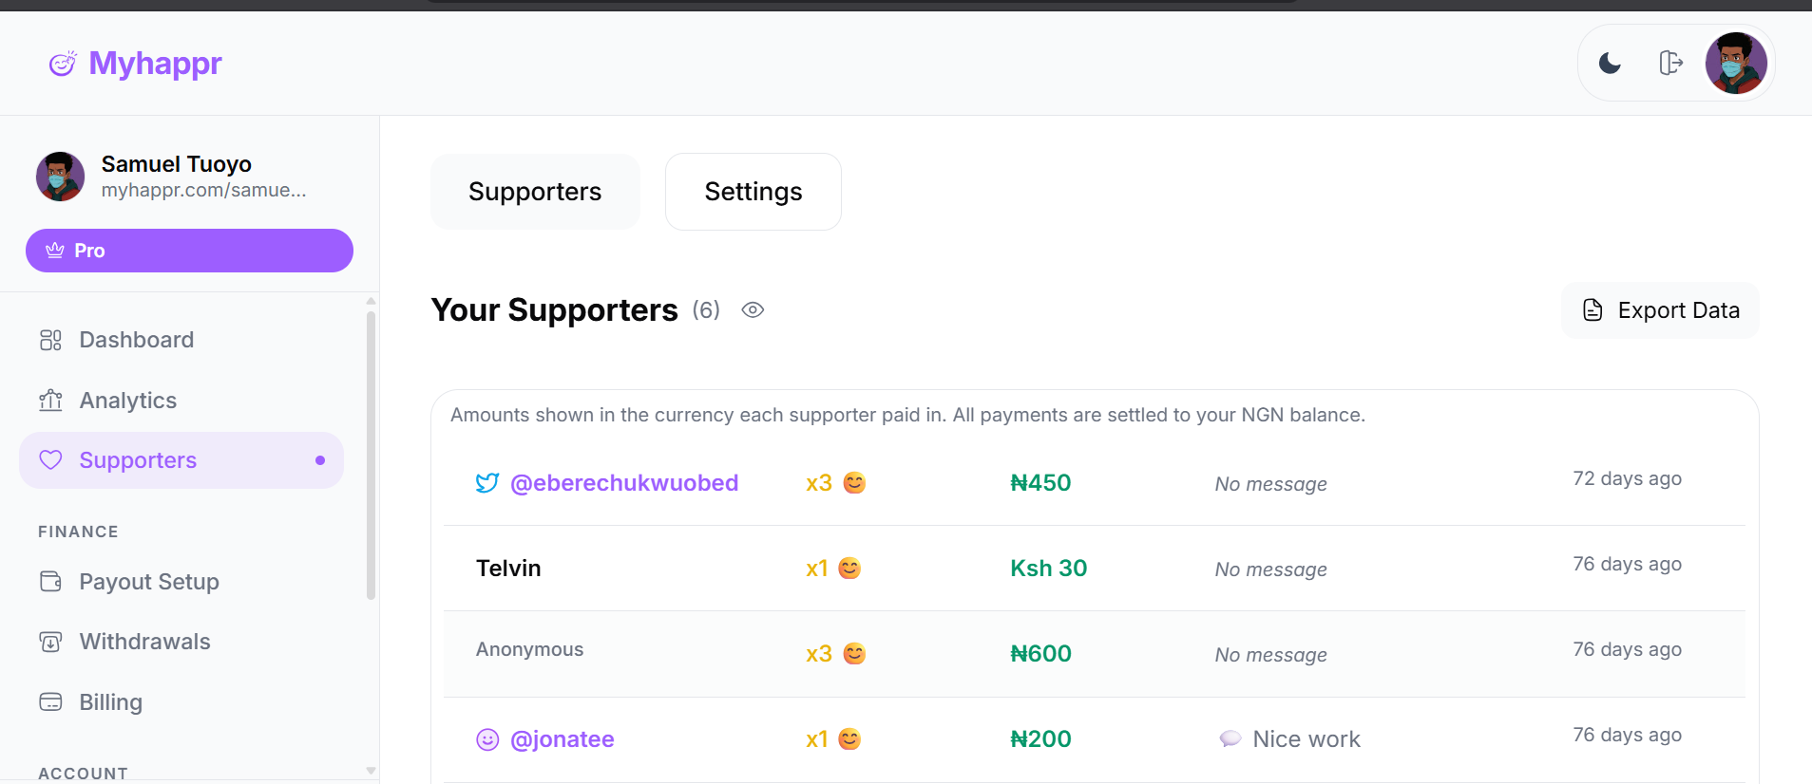1812x784 pixels.
Task: Click the purple Pro plan button
Action: 189,251
